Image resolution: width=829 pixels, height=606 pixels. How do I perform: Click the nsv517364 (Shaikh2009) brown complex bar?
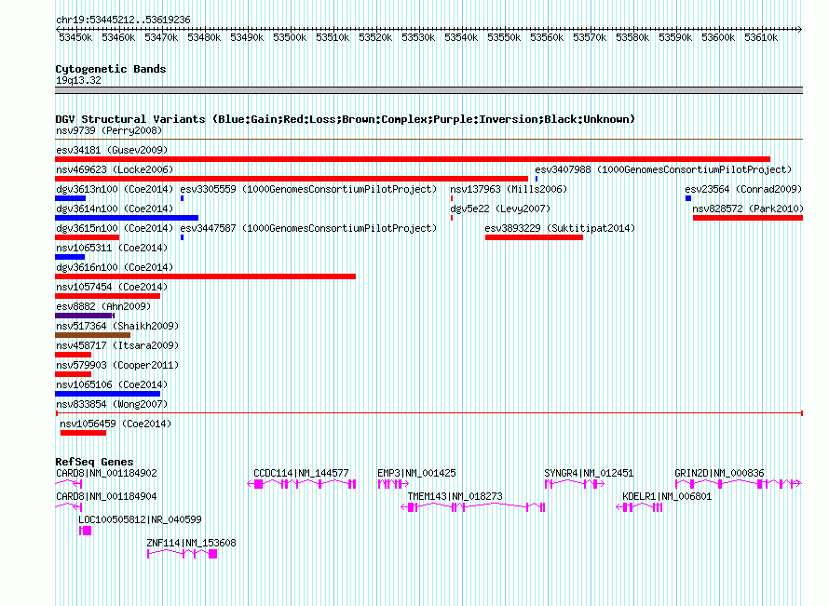pyautogui.click(x=92, y=335)
